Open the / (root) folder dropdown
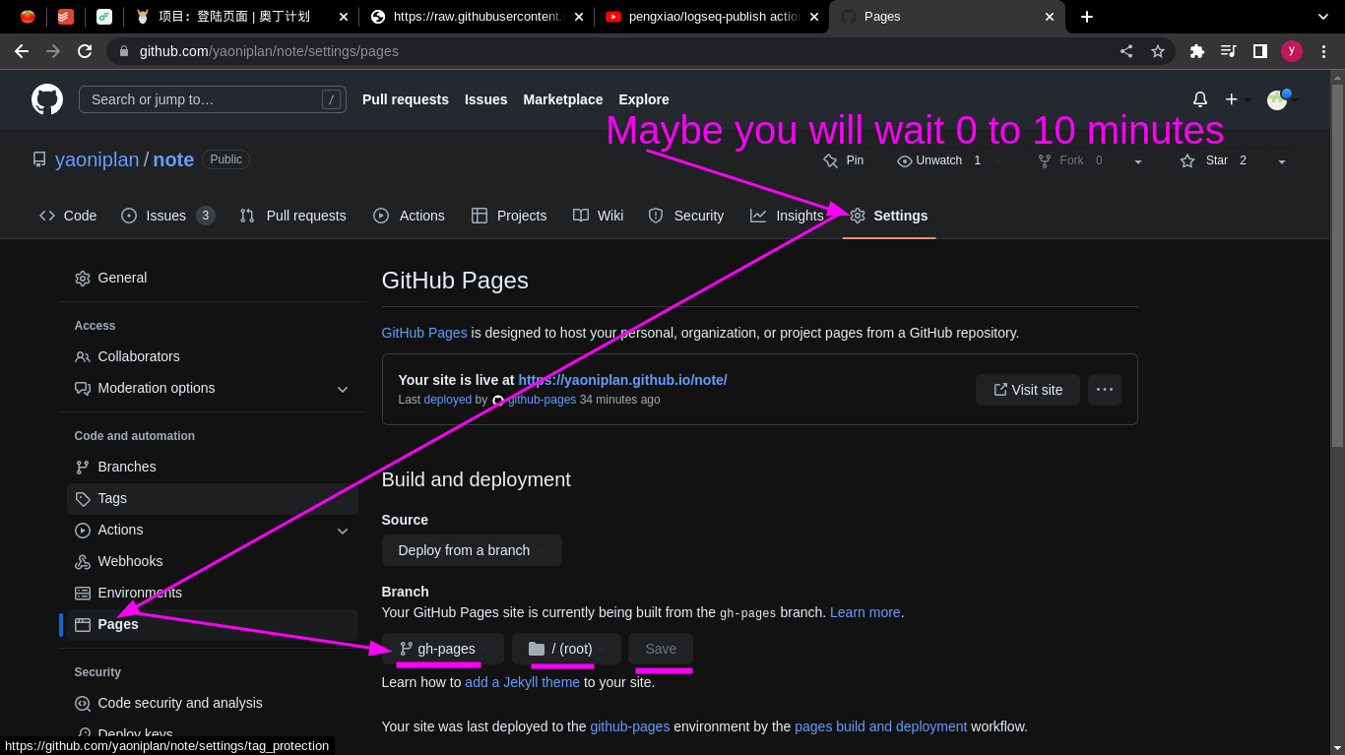Screen dimensions: 1345x755 pyautogui.click(x=566, y=649)
